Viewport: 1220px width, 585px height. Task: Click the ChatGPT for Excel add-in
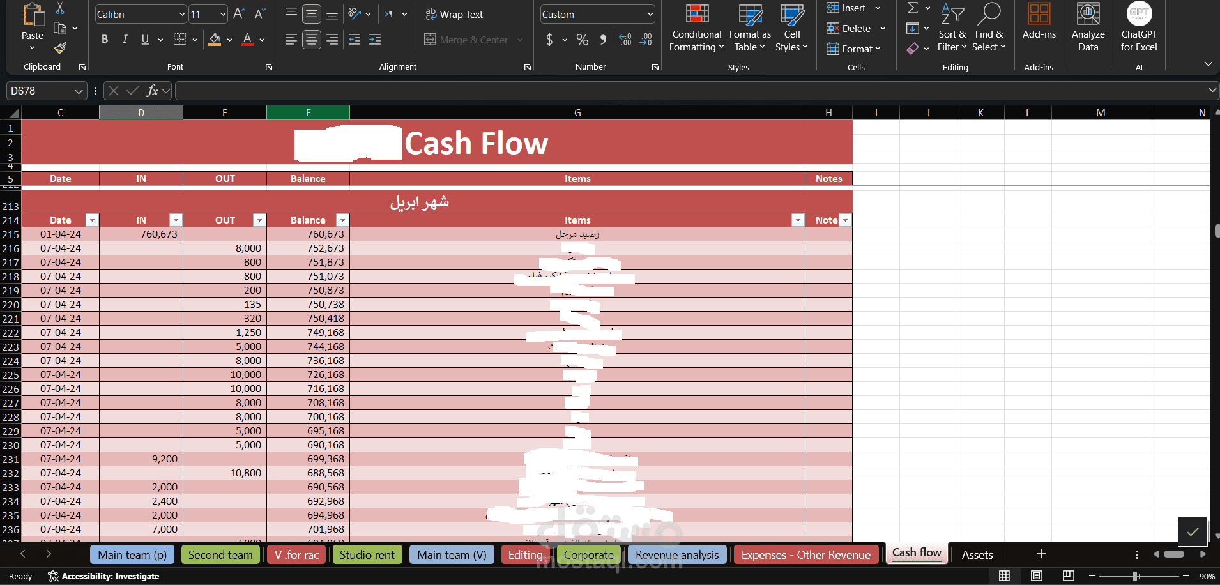click(1139, 27)
